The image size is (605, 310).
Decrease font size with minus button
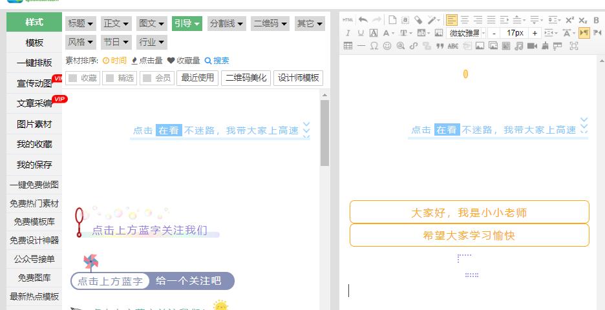tap(494, 33)
